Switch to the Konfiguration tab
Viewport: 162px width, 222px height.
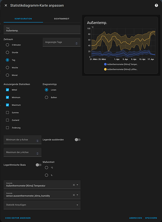point(23,19)
